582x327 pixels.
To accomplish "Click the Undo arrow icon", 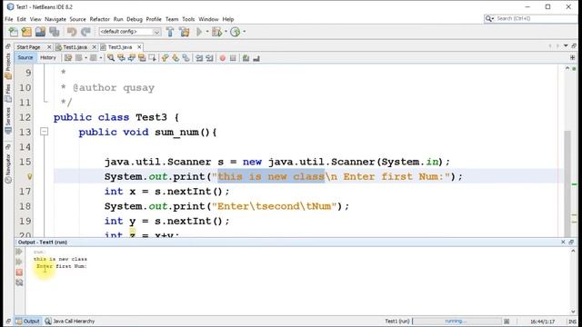I will click(x=72, y=32).
